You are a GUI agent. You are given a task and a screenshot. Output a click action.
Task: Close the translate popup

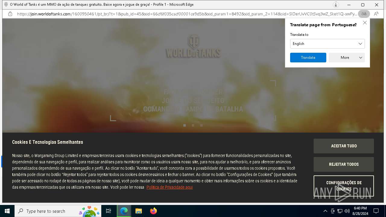[365, 23]
